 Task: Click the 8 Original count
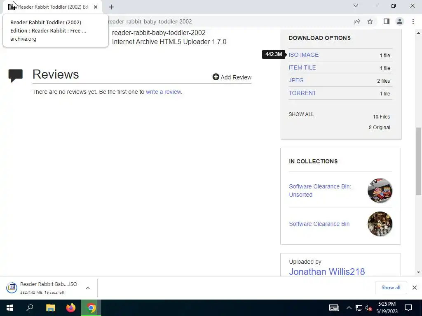click(x=379, y=128)
